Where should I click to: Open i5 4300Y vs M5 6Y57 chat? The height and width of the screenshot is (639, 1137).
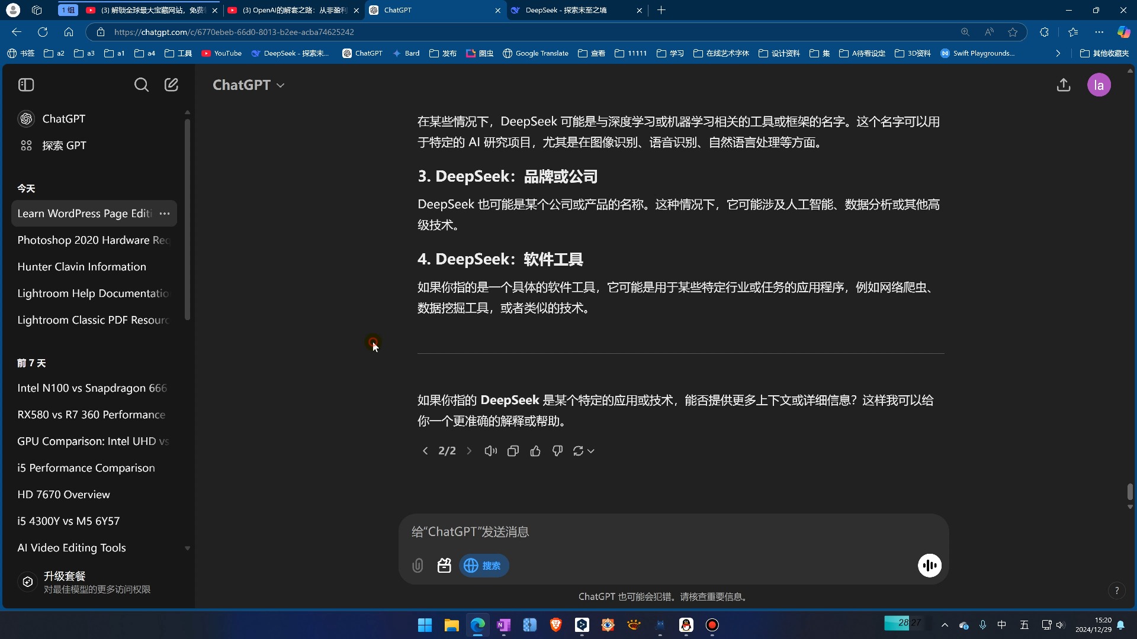(x=94, y=521)
